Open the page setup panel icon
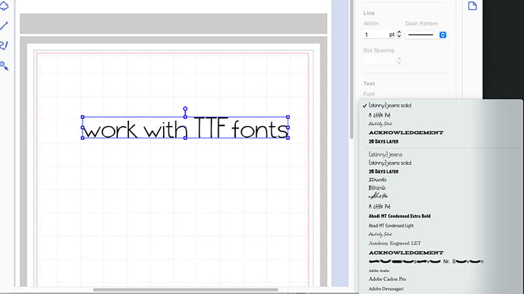Screen dimensions: 524x294 (x=472, y=6)
